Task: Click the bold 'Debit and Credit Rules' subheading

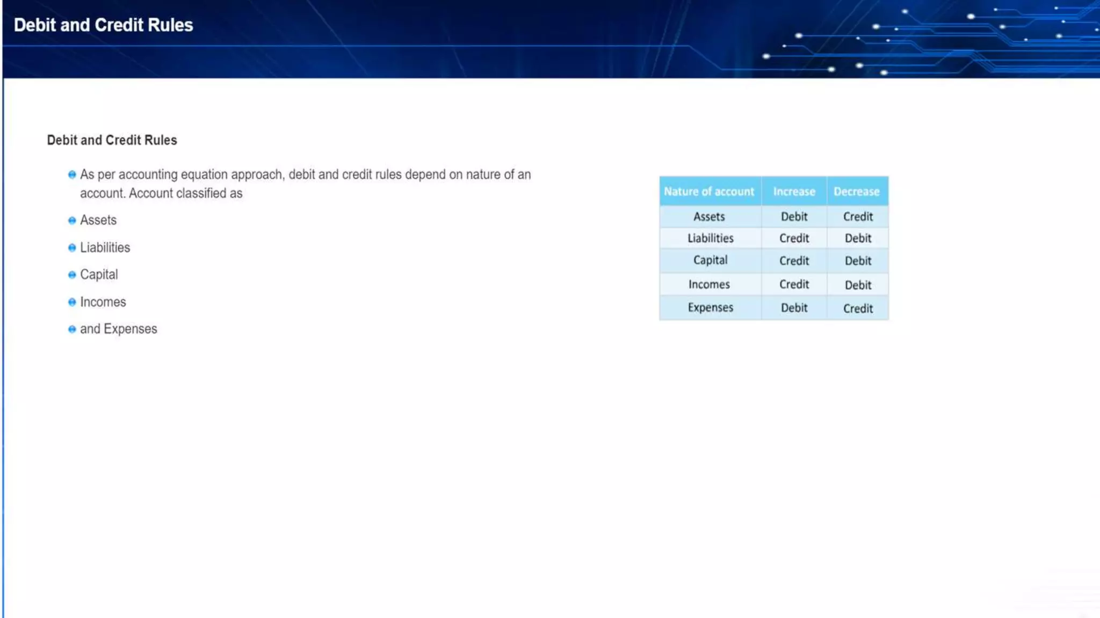Action: [112, 140]
